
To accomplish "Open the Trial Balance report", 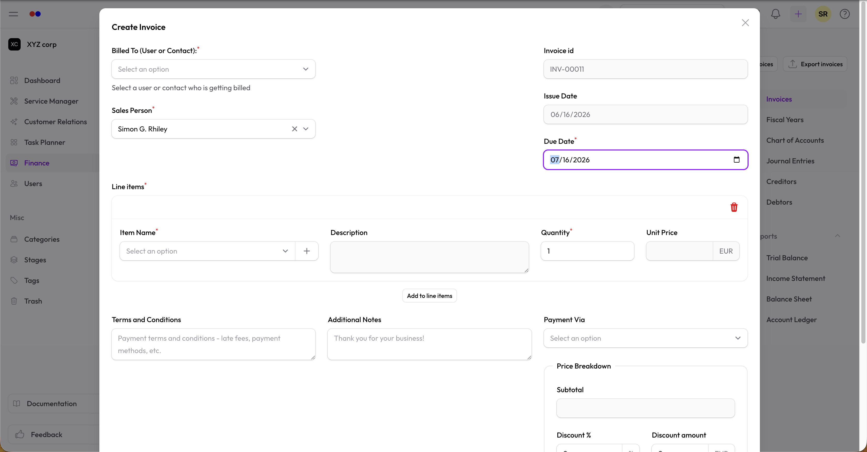I will coord(787,258).
